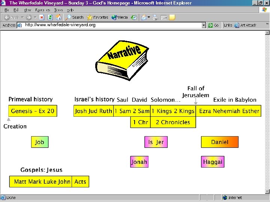This screenshot has width=270, height=202.
Task: Open the Art Attack link shortcut
Action: pyautogui.click(x=245, y=25)
